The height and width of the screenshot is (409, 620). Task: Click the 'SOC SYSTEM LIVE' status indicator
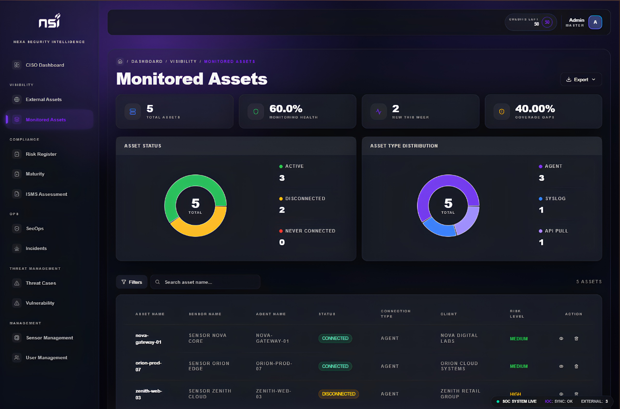pos(516,401)
